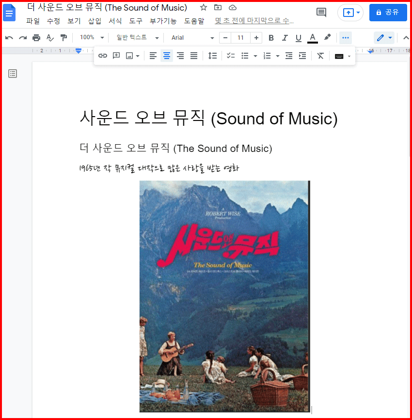Click the right indent marker on the ruler
This screenshot has height=420, width=412.
coord(371,51)
